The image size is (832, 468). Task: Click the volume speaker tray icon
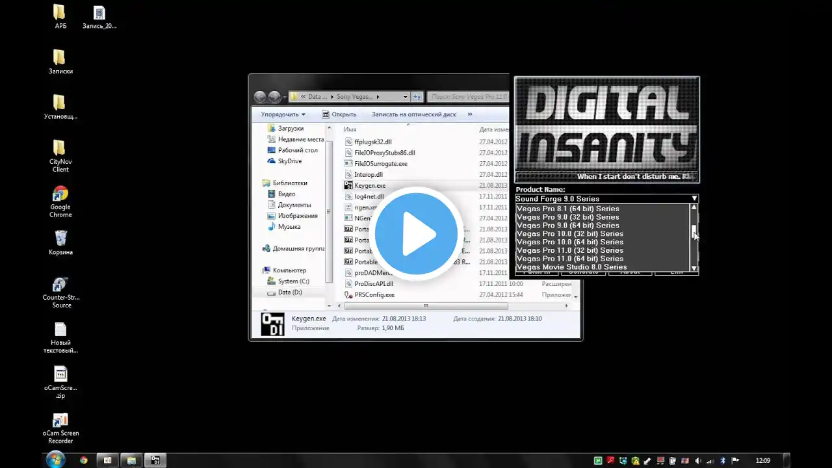click(x=698, y=461)
